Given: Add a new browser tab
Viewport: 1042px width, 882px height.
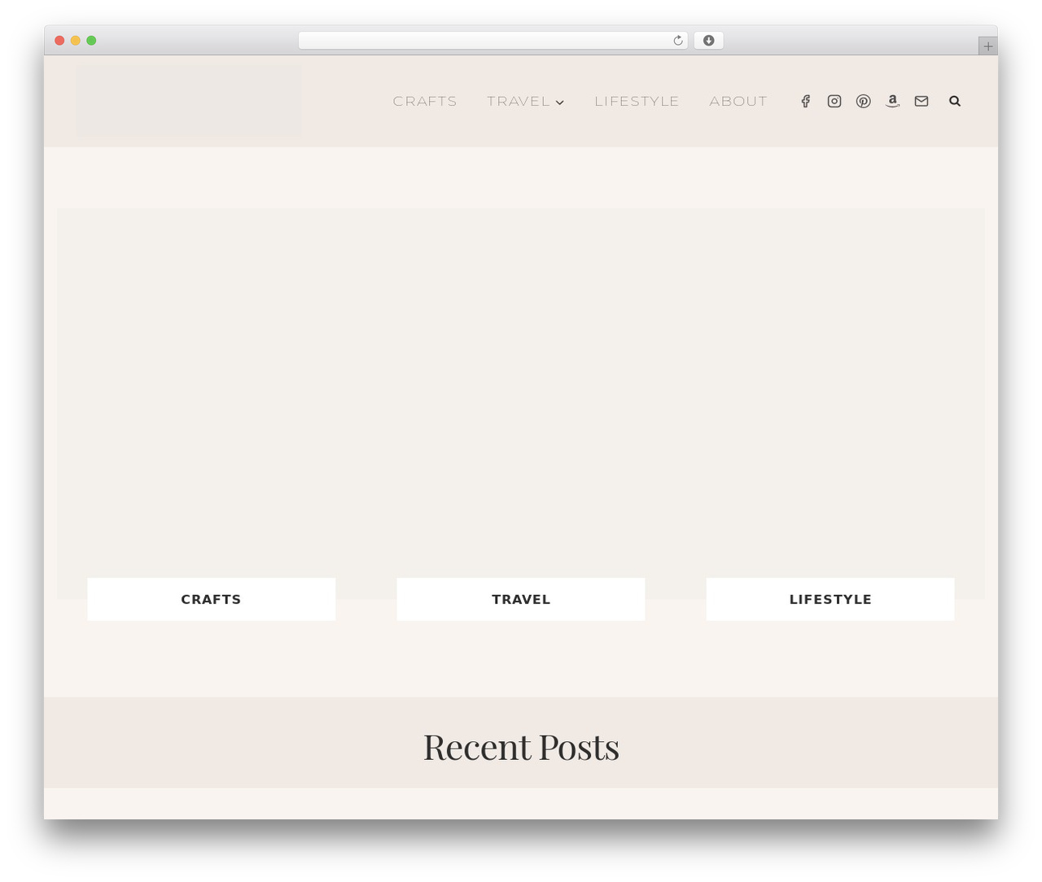Looking at the screenshot, I should point(987,46).
